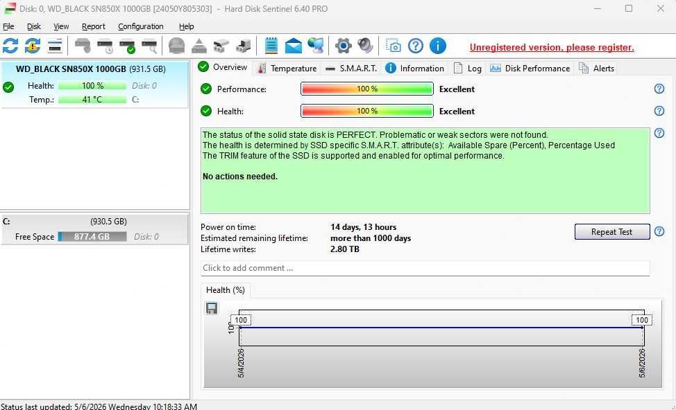676x410 pixels.
Task: Click the disk icon with magnifying glass
Action: (149, 46)
